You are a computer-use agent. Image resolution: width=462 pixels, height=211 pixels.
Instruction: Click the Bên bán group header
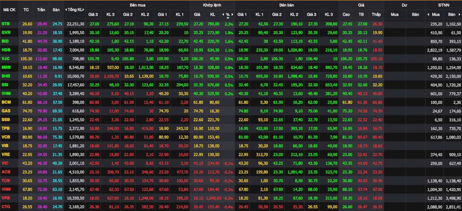tap(286, 5)
